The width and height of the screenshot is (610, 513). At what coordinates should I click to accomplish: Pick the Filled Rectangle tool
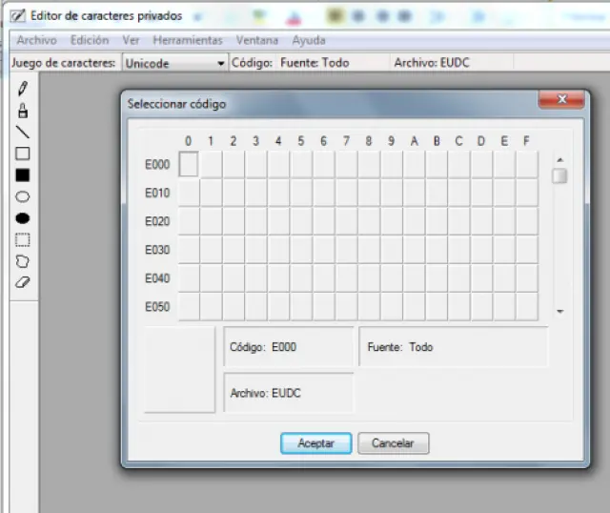pyautogui.click(x=23, y=175)
